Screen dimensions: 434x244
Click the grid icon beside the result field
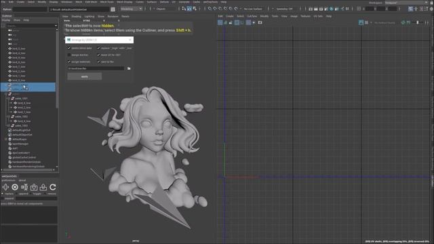click(x=113, y=9)
